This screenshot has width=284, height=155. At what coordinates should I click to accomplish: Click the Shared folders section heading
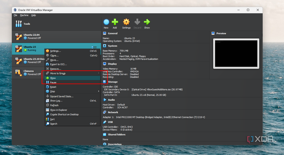(x=117, y=135)
